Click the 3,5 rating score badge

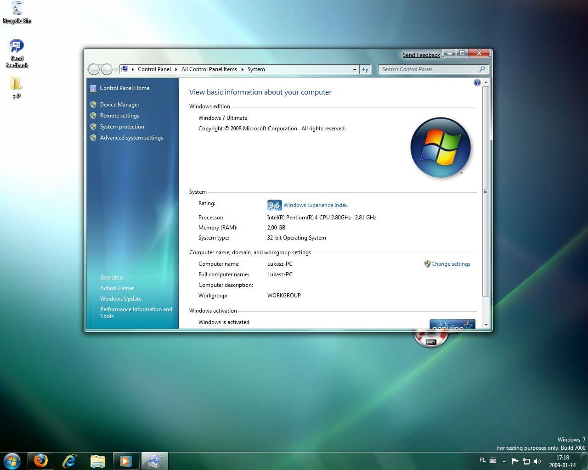tap(274, 205)
